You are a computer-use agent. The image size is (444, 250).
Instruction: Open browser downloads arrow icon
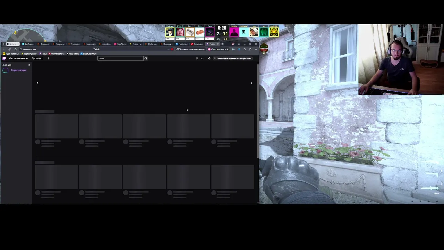256,49
